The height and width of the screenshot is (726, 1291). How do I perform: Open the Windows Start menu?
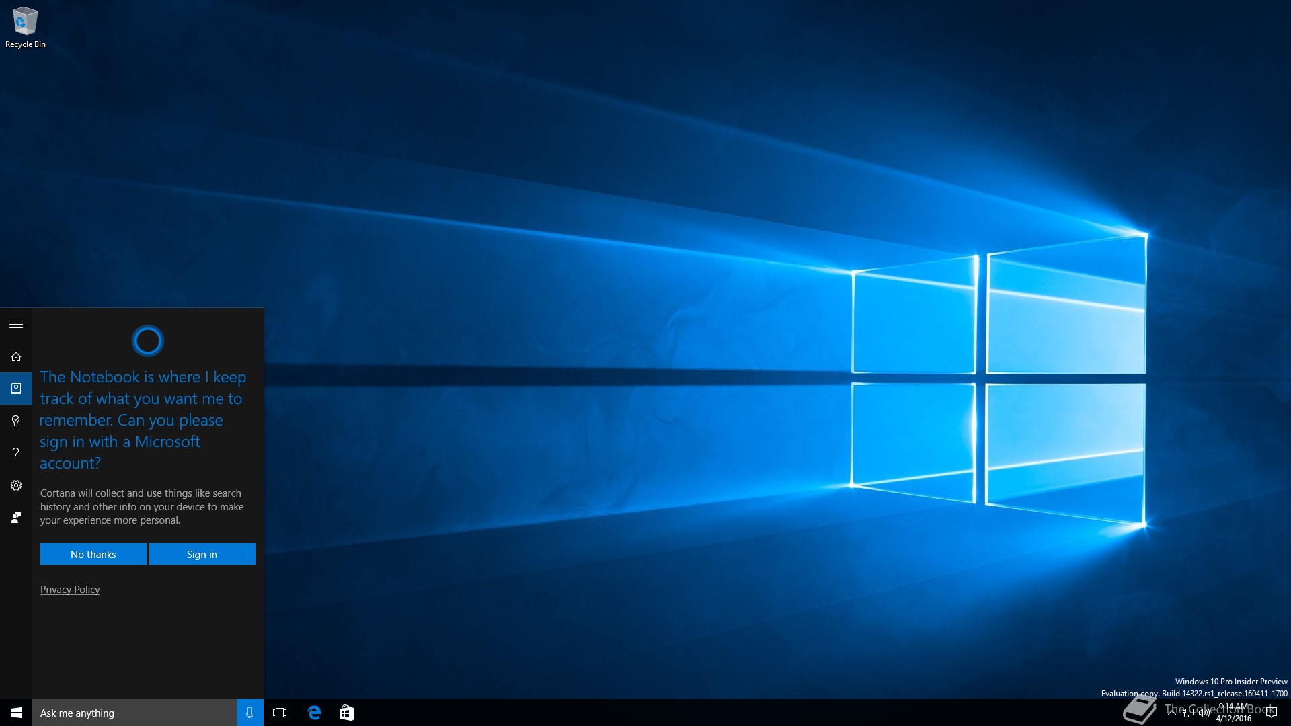16,713
